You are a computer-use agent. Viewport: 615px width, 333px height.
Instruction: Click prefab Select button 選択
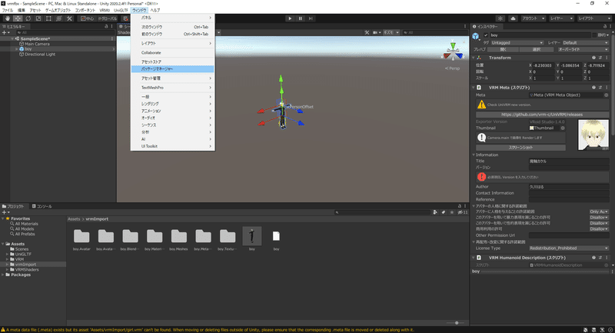[537, 49]
